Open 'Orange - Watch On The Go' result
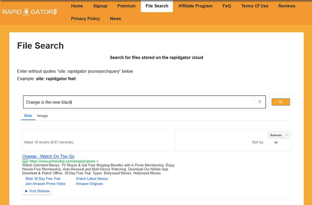Image resolution: width=312 pixels, height=205 pixels. click(48, 156)
